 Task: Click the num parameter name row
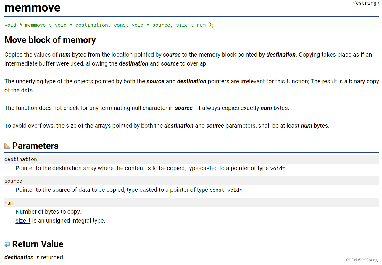pyautogui.click(x=191, y=203)
